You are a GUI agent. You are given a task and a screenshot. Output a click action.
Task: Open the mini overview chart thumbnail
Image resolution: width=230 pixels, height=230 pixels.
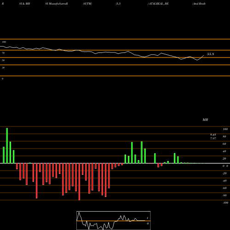coord(114,220)
